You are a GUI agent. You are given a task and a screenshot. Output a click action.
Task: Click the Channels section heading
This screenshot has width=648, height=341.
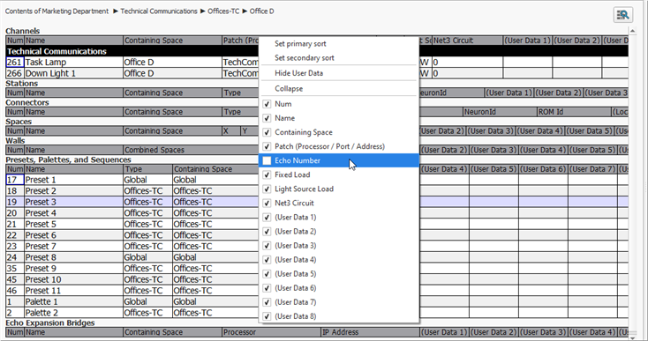[x=22, y=31]
